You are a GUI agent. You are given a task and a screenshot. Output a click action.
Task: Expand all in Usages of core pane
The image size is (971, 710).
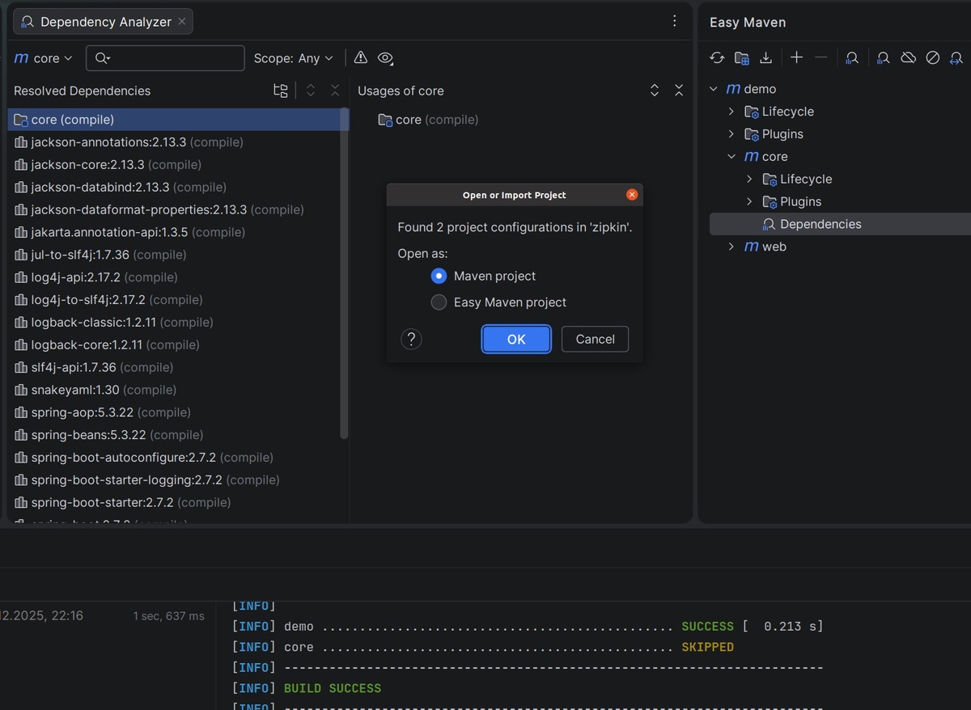tap(655, 91)
